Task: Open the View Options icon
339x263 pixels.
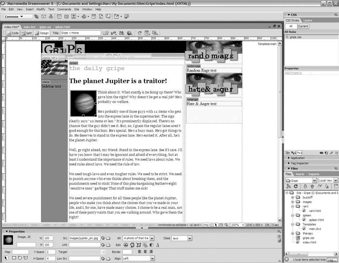Action: pyautogui.click(x=147, y=33)
